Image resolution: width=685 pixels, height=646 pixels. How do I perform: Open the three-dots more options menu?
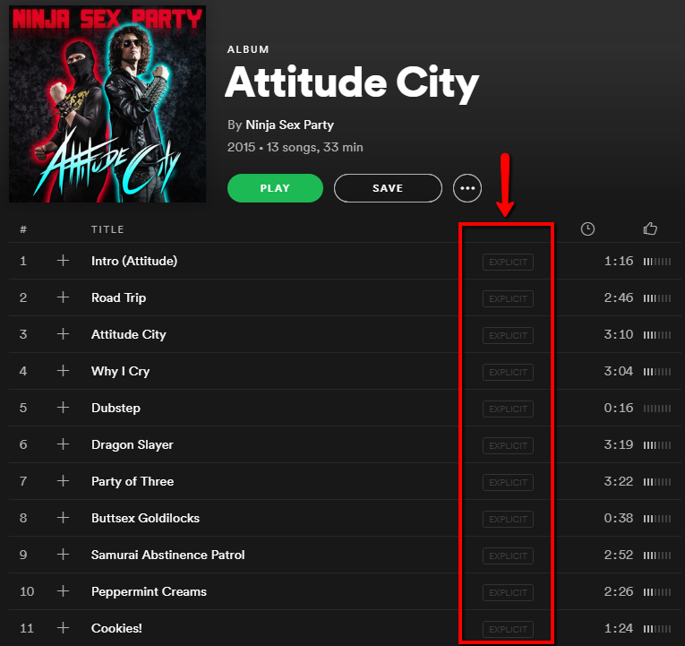coord(467,188)
